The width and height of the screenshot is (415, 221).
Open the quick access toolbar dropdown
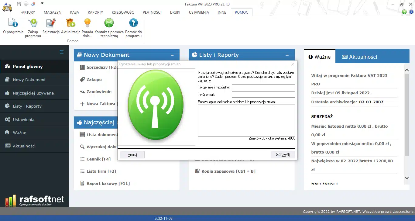(x=42, y=3)
